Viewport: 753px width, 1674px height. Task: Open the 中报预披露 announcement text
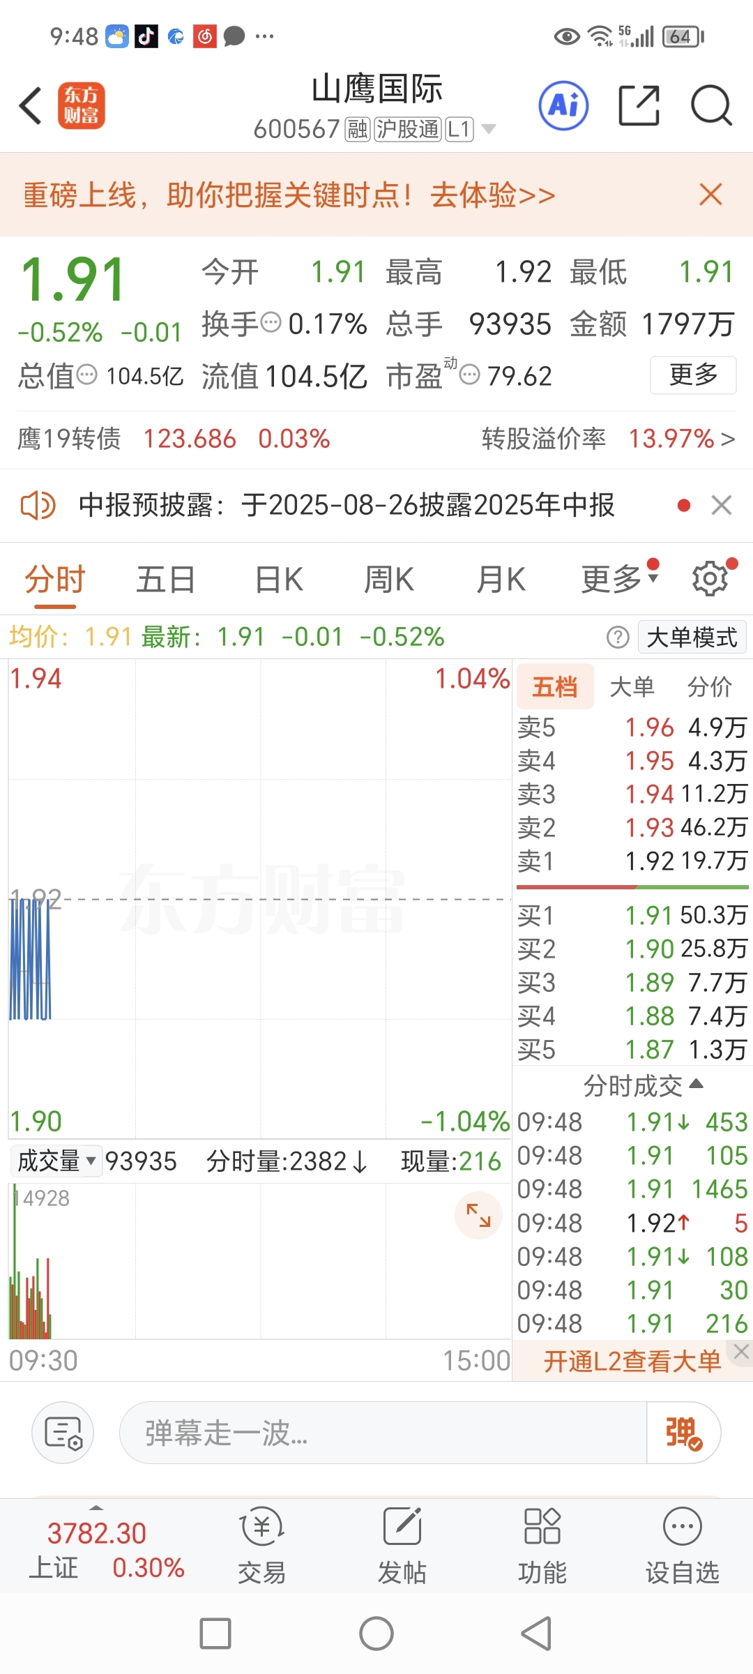347,505
